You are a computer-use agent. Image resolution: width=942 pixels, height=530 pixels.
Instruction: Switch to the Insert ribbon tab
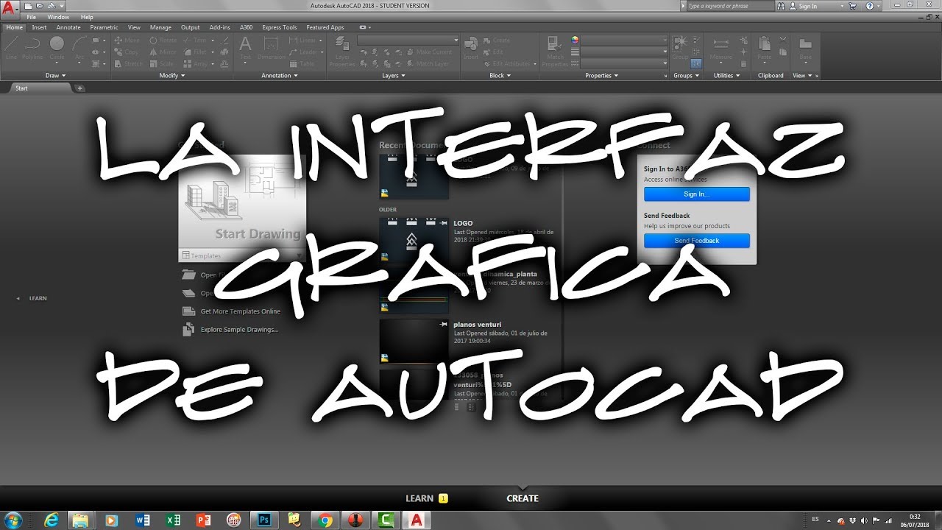pyautogui.click(x=39, y=27)
